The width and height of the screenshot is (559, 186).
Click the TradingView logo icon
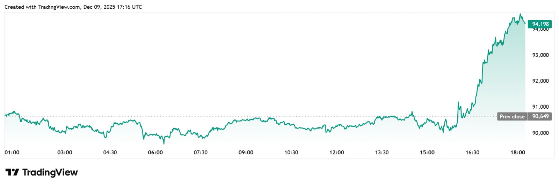click(12, 172)
